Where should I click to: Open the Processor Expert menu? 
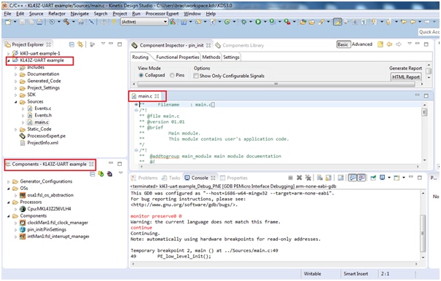162,14
